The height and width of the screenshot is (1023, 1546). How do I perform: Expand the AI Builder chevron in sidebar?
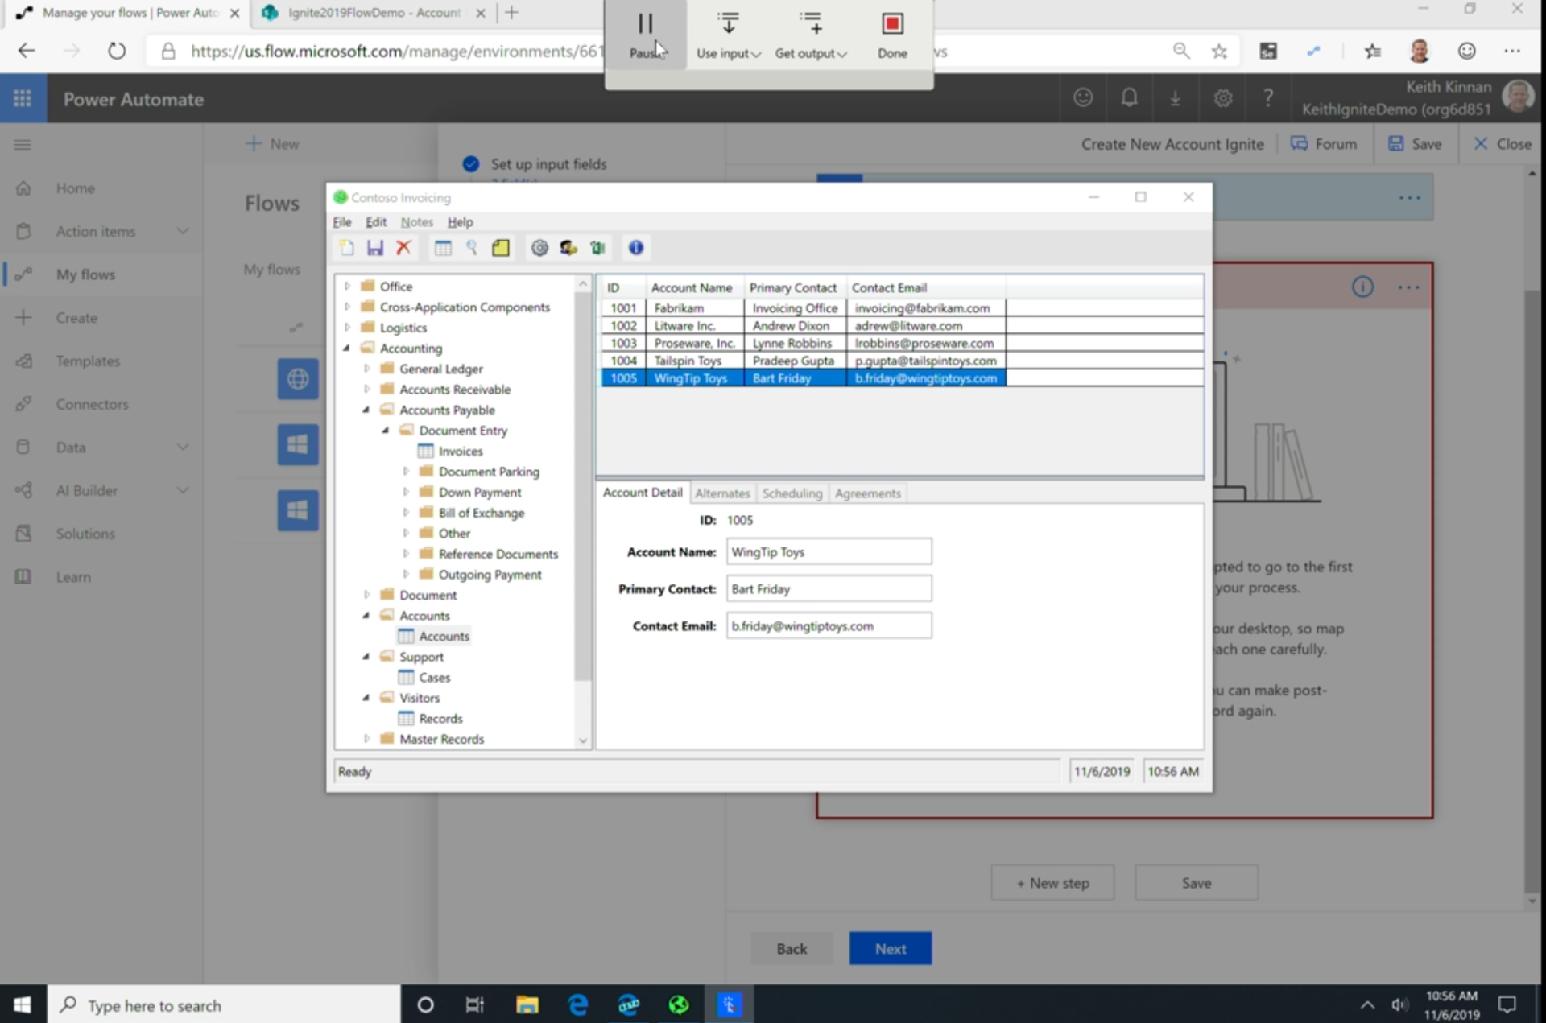(183, 490)
